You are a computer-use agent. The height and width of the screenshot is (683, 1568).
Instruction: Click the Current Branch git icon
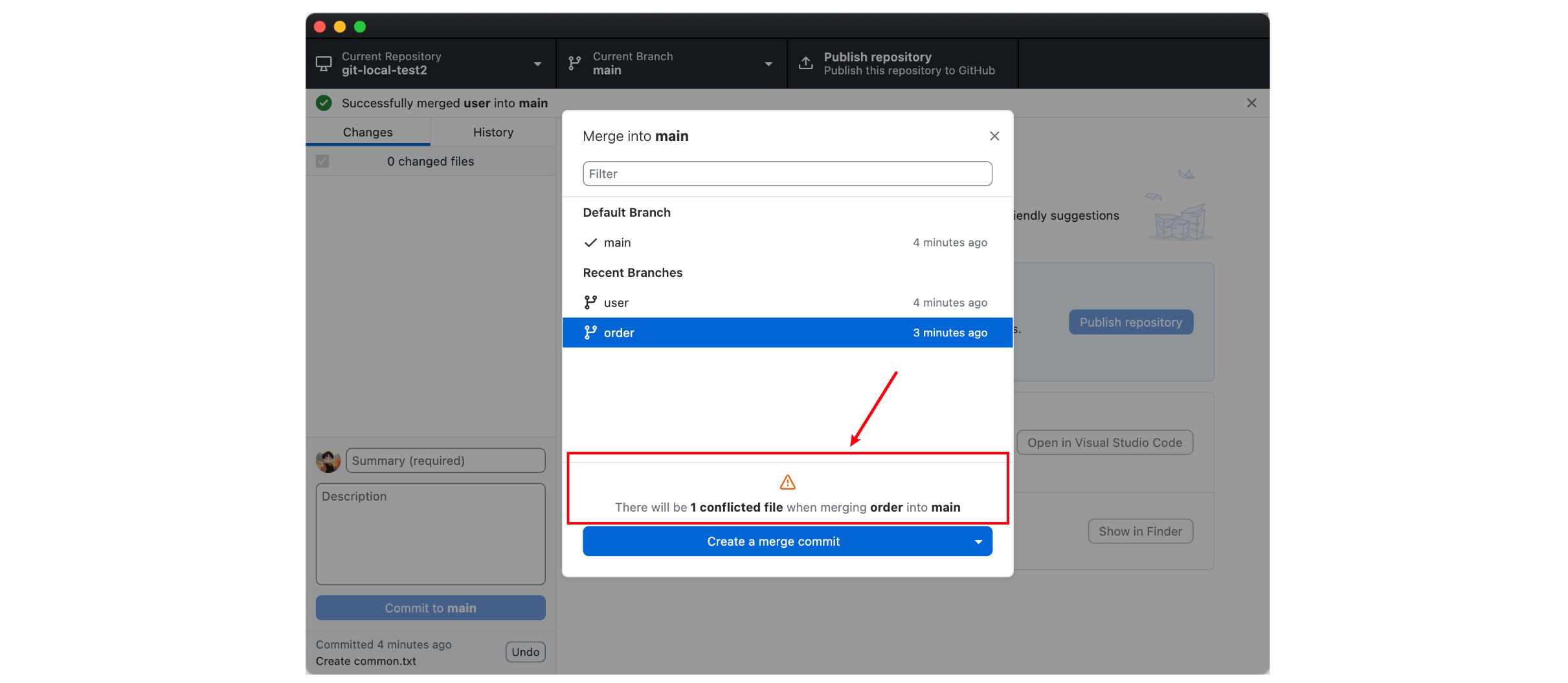[574, 63]
